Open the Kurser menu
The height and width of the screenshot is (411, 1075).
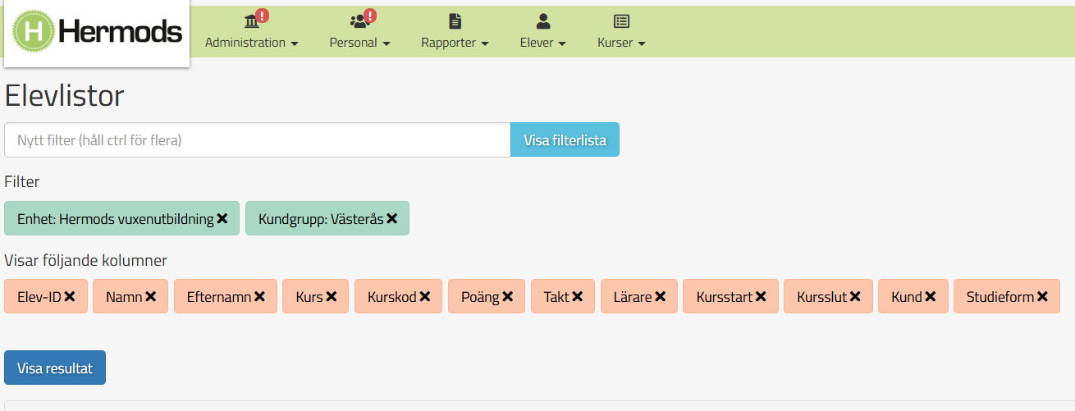(621, 43)
